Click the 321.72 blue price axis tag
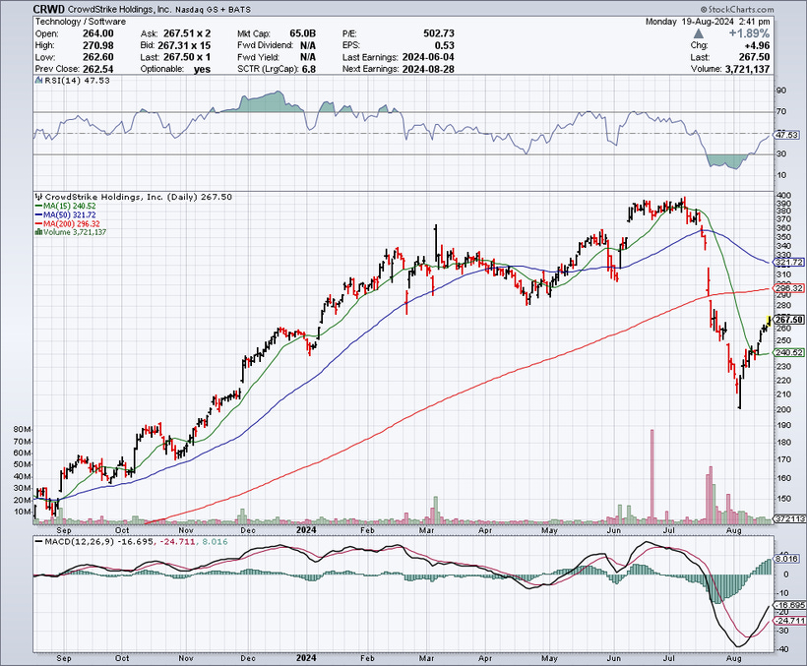The width and height of the screenshot is (807, 666). click(789, 263)
